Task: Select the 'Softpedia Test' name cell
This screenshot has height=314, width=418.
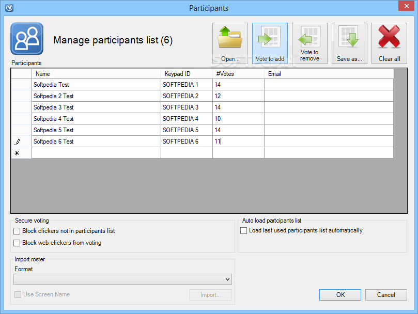Action: [96, 85]
